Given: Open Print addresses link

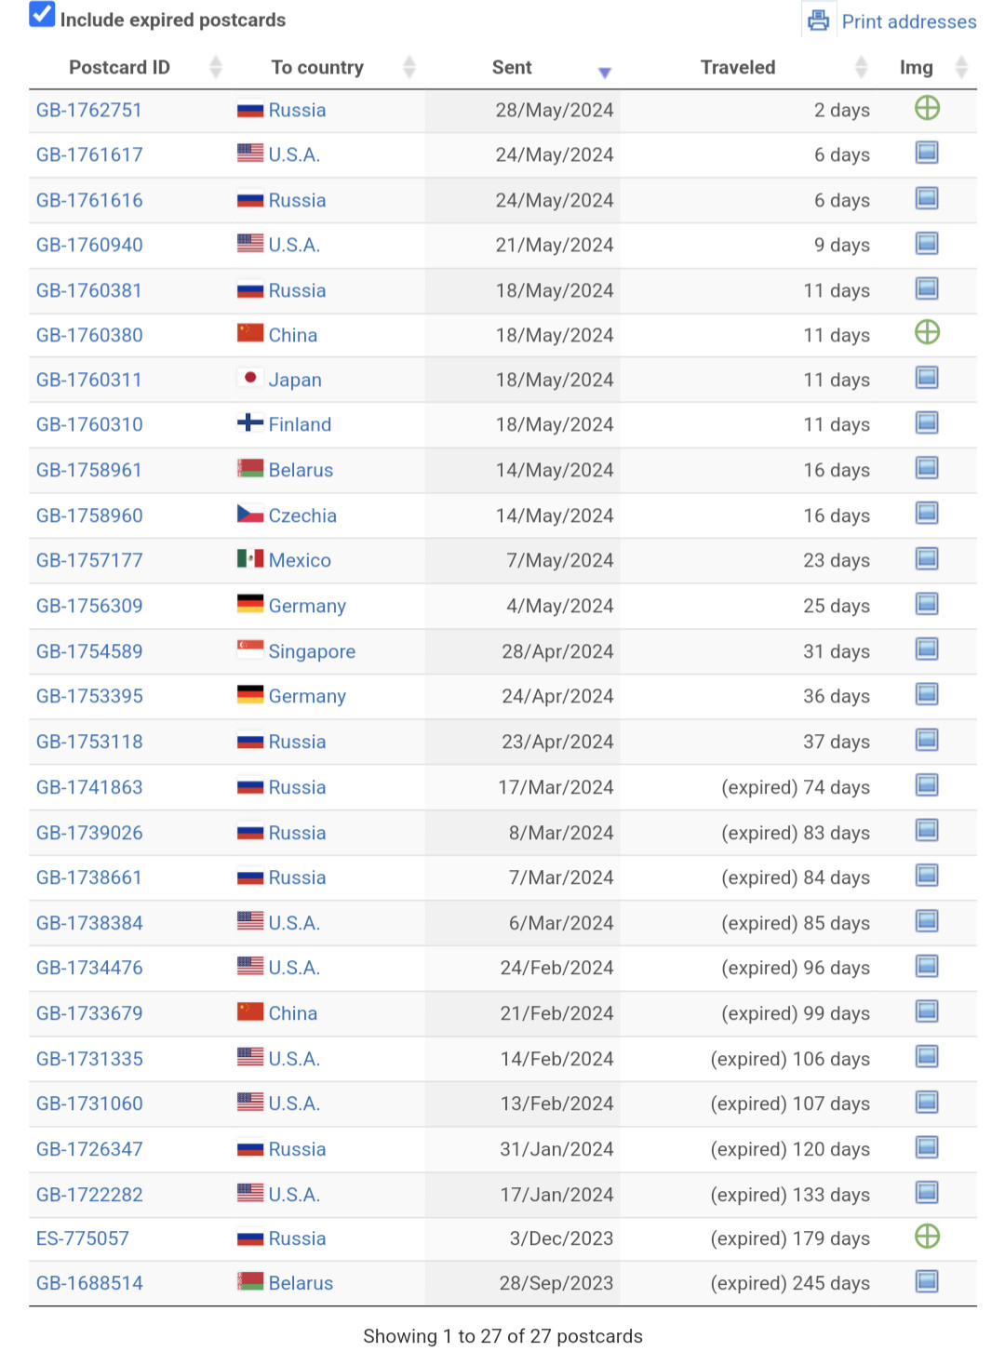Looking at the screenshot, I should click(908, 21).
